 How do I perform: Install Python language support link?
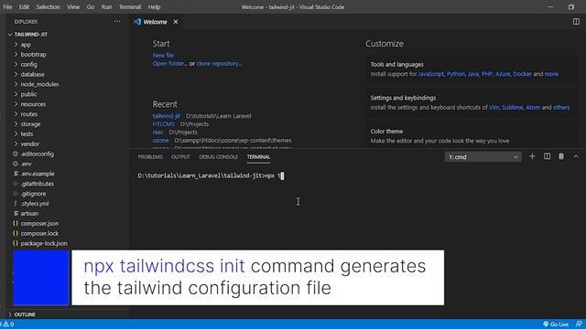(456, 74)
